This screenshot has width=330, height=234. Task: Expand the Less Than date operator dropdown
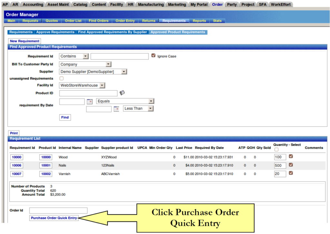click(x=138, y=109)
